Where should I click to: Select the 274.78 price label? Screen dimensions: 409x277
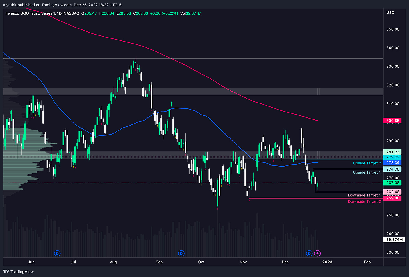tap(392, 169)
